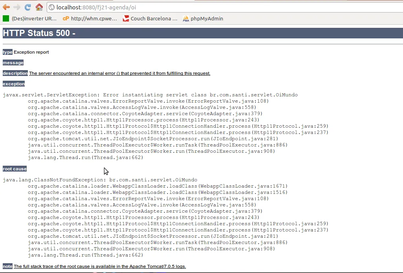
Task: Click the java.lang.ClassNotFoundException line
Action: coord(100,180)
